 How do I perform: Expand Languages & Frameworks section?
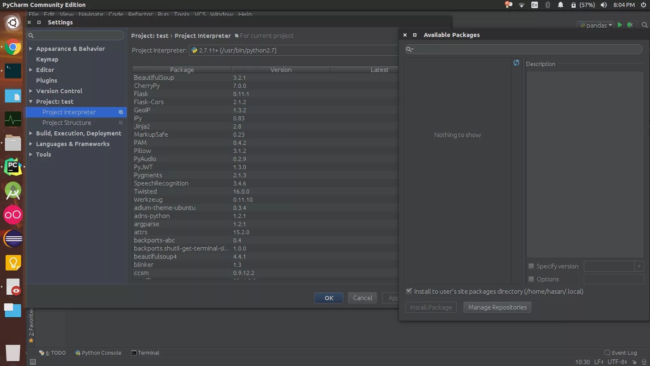click(31, 144)
